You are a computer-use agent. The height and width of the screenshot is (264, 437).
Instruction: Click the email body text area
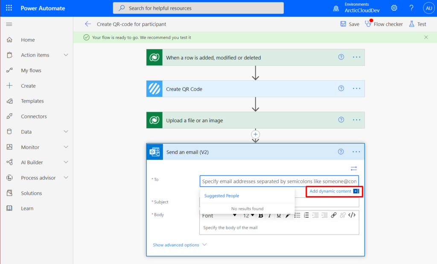[279, 227]
